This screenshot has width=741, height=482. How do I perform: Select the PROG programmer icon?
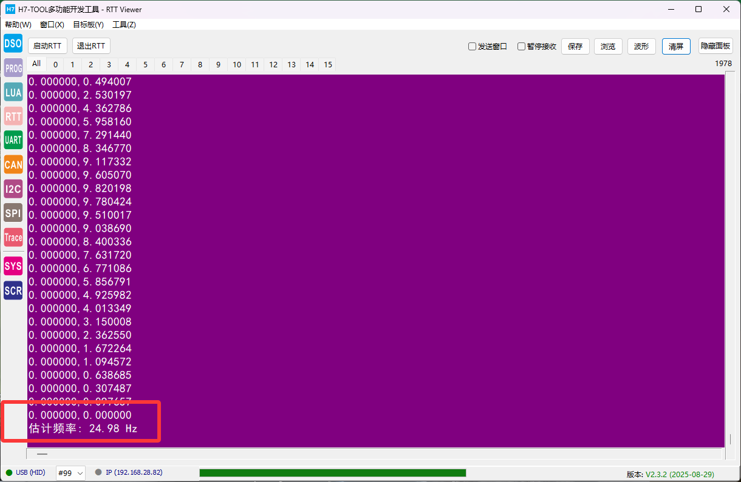tap(13, 68)
